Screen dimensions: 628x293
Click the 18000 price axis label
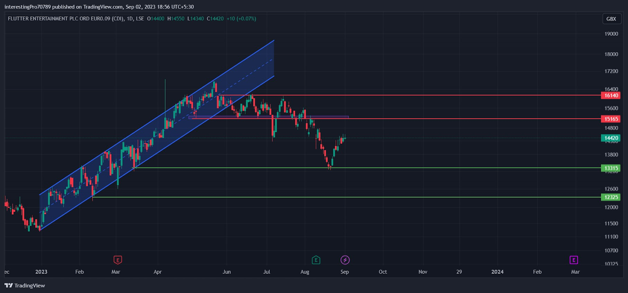coord(611,54)
